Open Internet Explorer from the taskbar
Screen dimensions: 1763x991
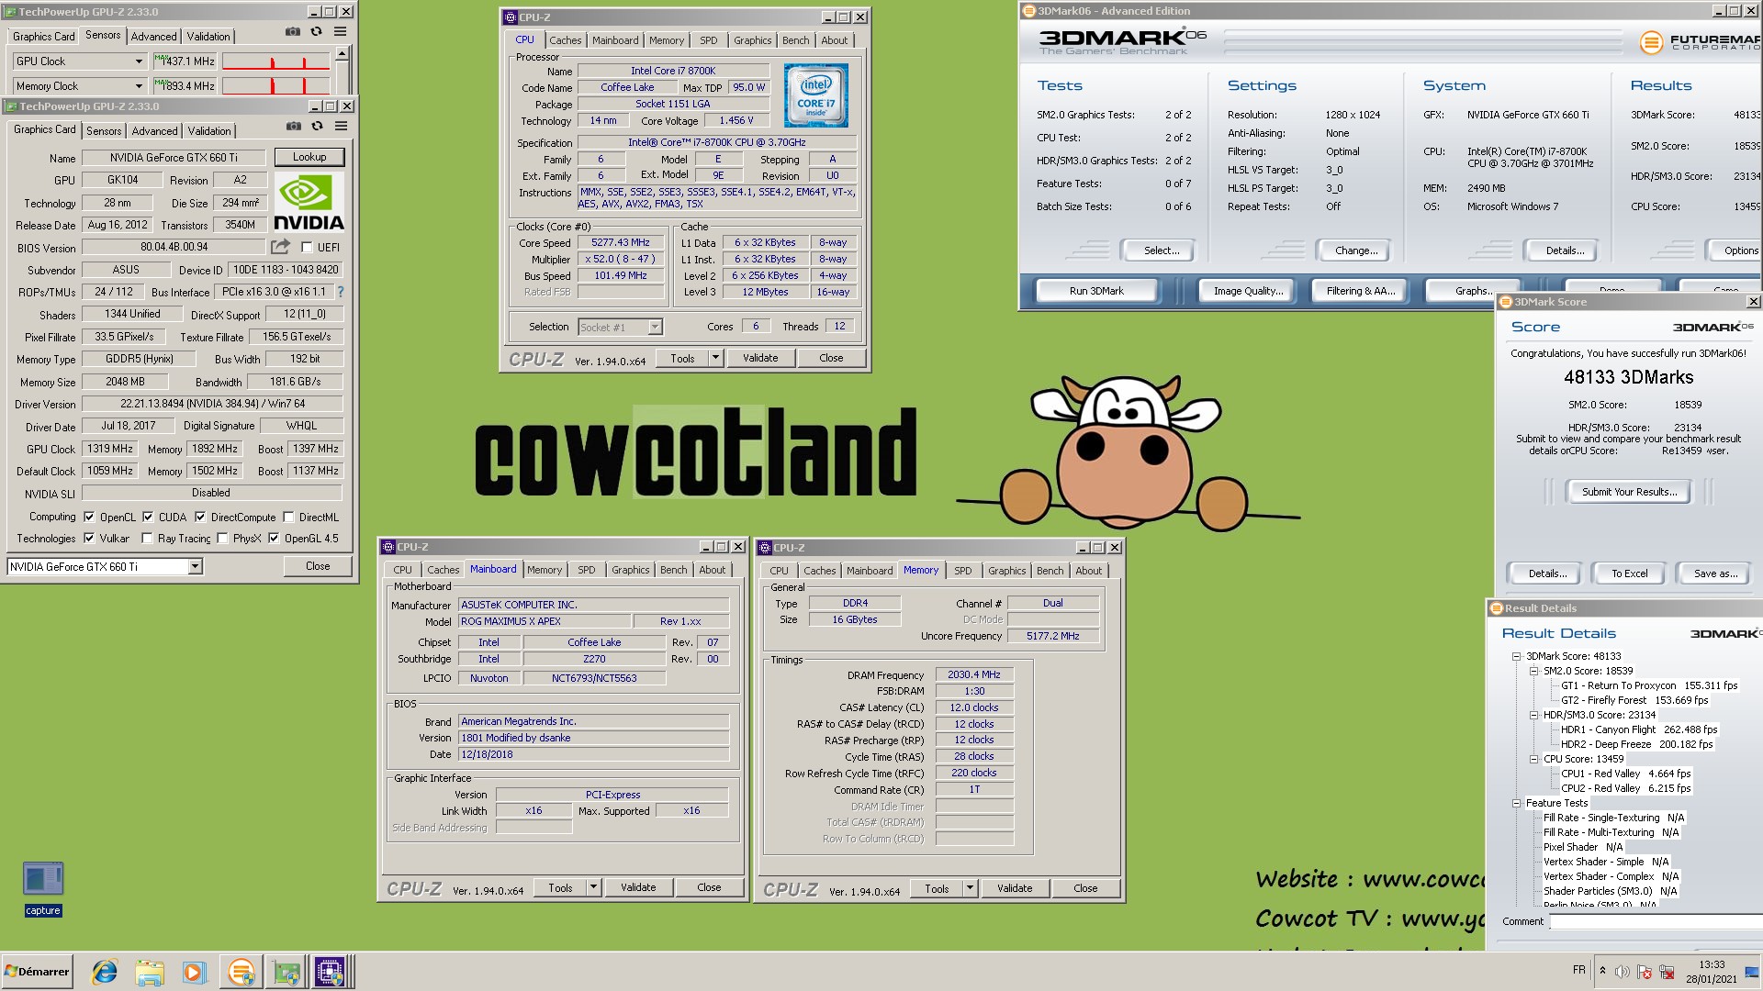[105, 972]
